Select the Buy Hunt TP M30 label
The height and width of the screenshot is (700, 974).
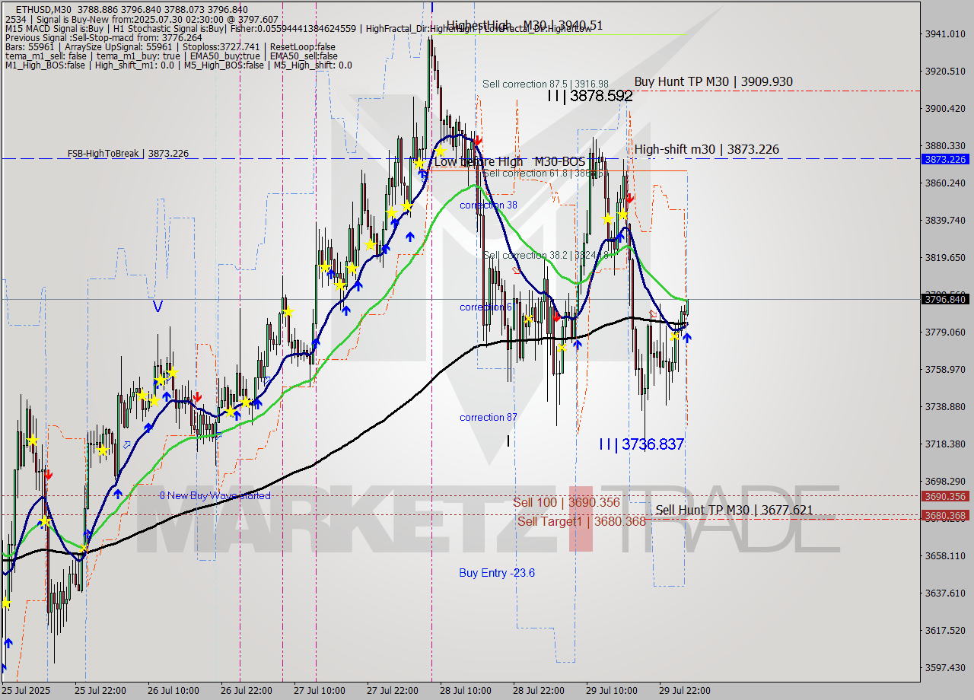[713, 81]
